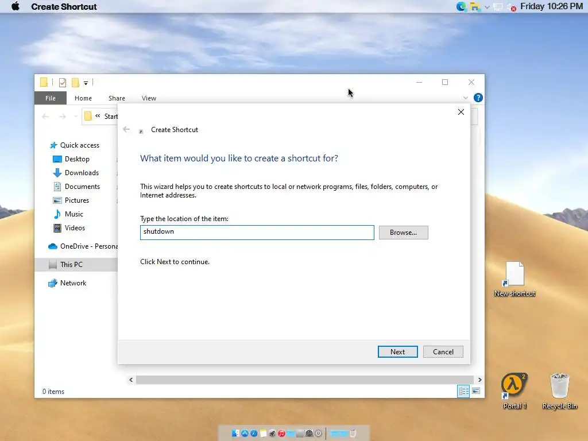The image size is (588, 441).
Task: Click the horizontal scrollbar track in Explorer
Action: [305, 380]
